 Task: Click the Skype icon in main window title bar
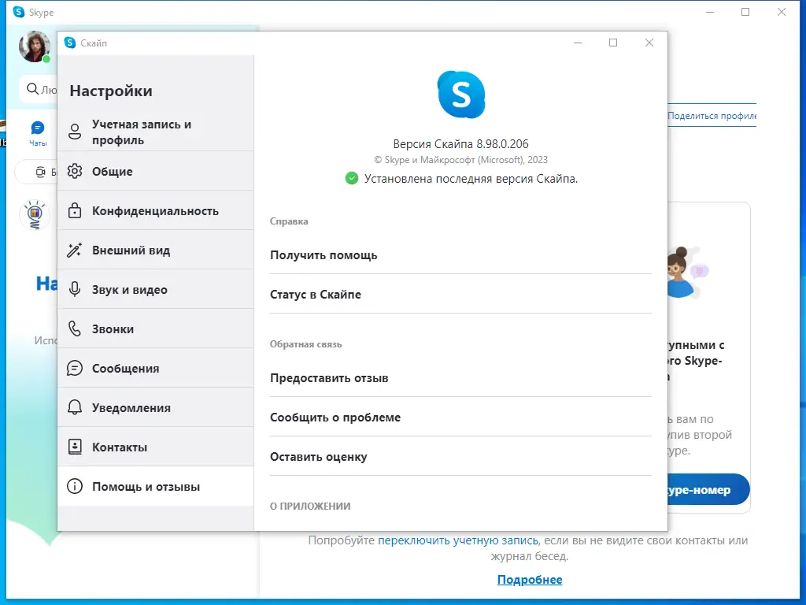19,12
